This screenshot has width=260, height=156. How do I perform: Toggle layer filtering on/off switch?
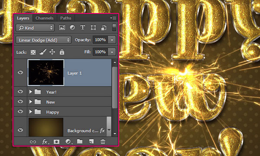tap(114, 28)
